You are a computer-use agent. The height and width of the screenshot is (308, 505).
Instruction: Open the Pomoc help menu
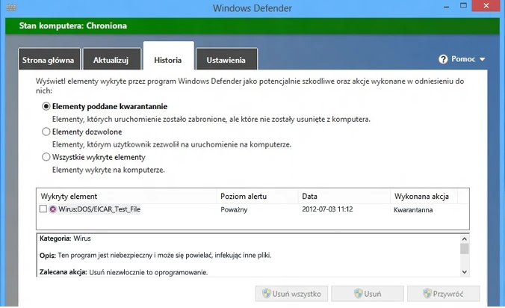(x=462, y=59)
